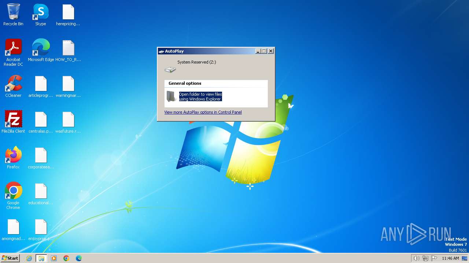This screenshot has width=469, height=263.
Task: Open View more AutoPlay options in Control Panel
Action: click(203, 112)
